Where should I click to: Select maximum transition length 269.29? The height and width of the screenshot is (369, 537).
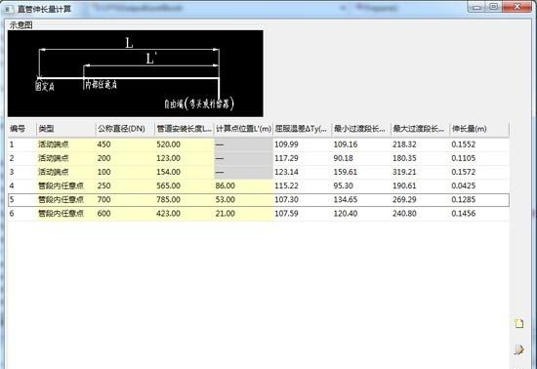pyautogui.click(x=404, y=199)
